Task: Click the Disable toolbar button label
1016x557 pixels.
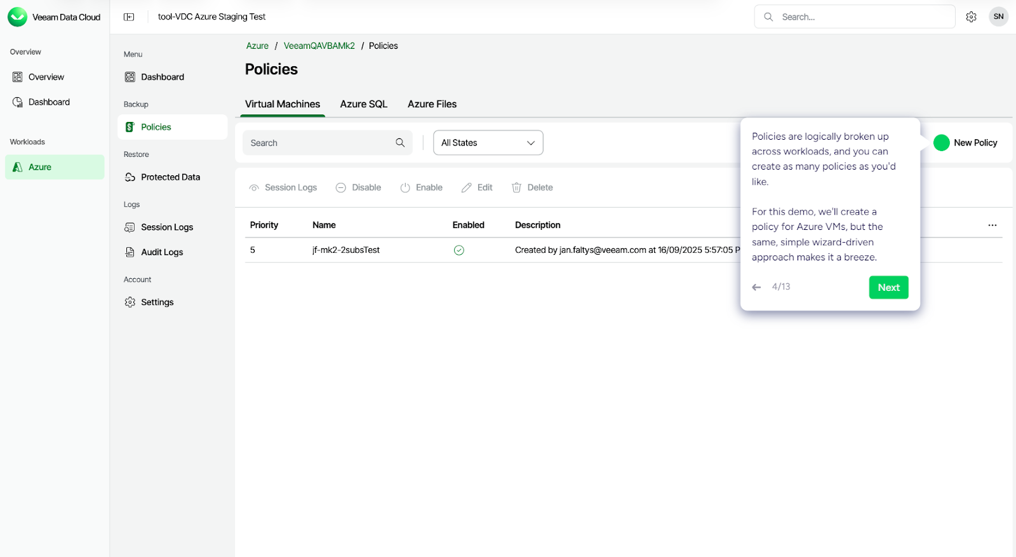Action: coord(366,188)
